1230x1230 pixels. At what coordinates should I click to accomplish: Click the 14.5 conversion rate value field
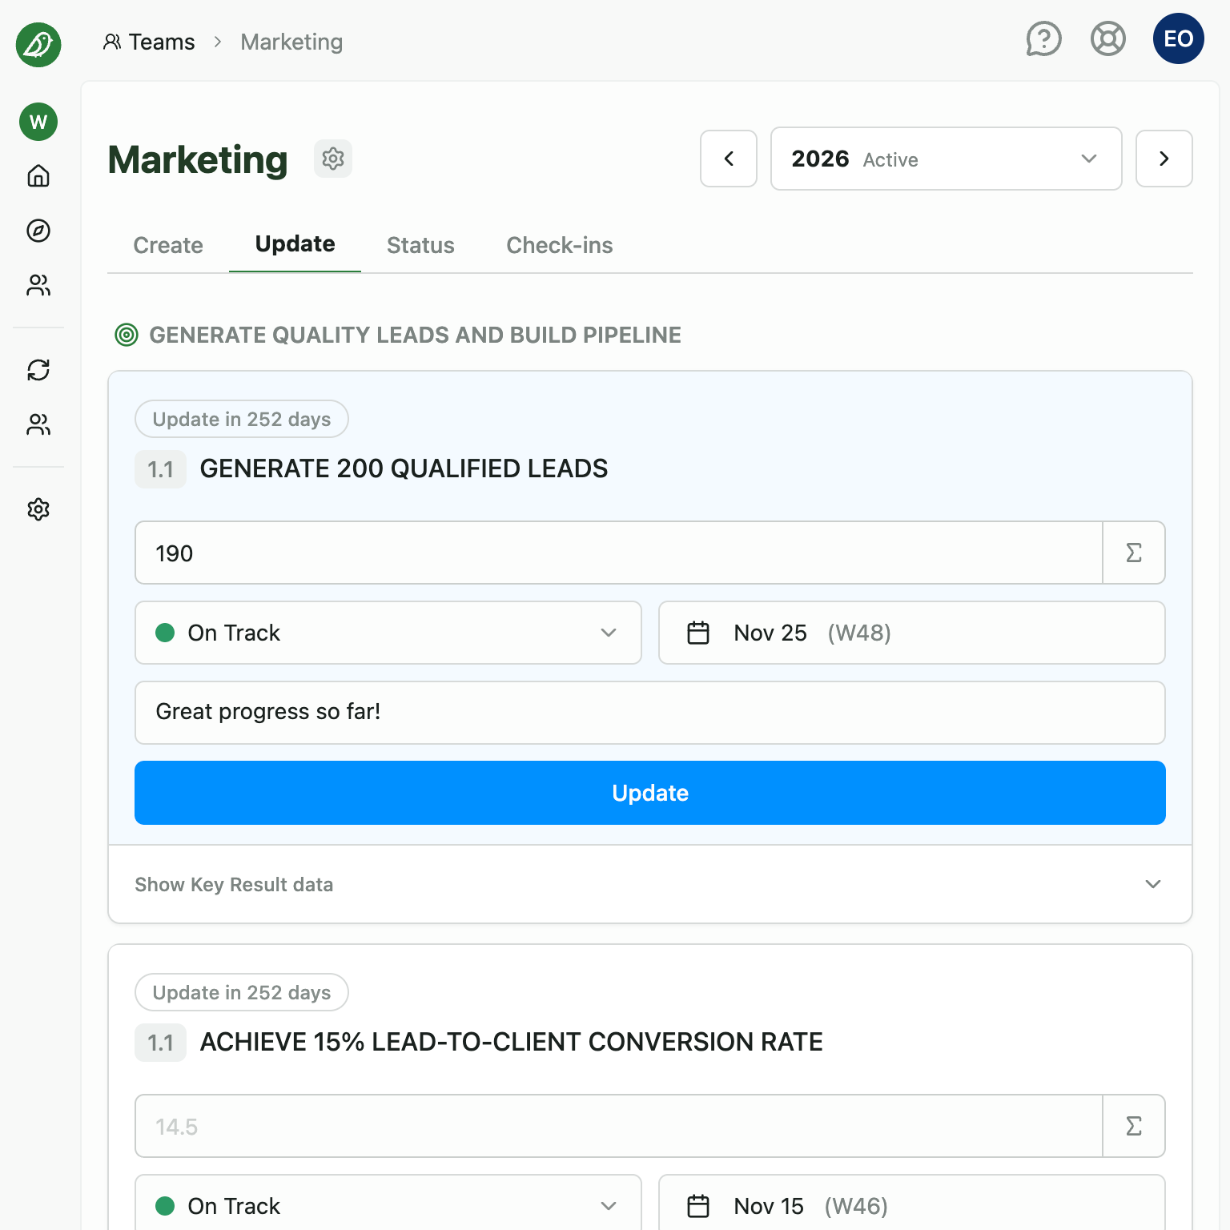click(618, 1126)
